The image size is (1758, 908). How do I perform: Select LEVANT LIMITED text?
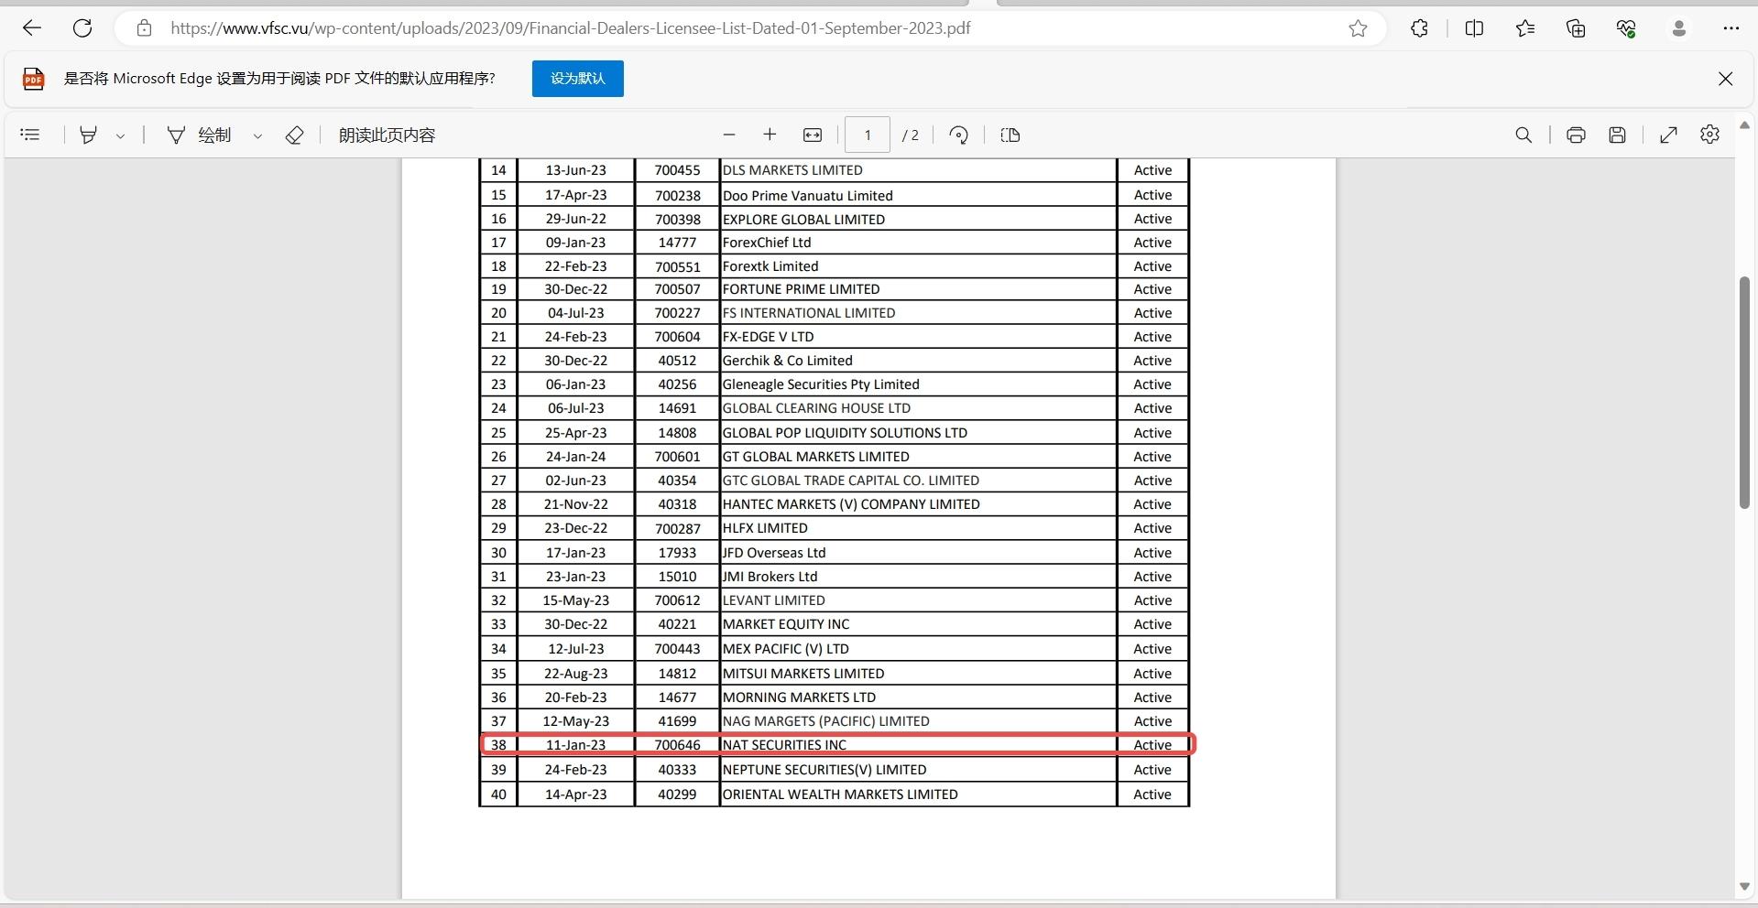[x=774, y=600]
